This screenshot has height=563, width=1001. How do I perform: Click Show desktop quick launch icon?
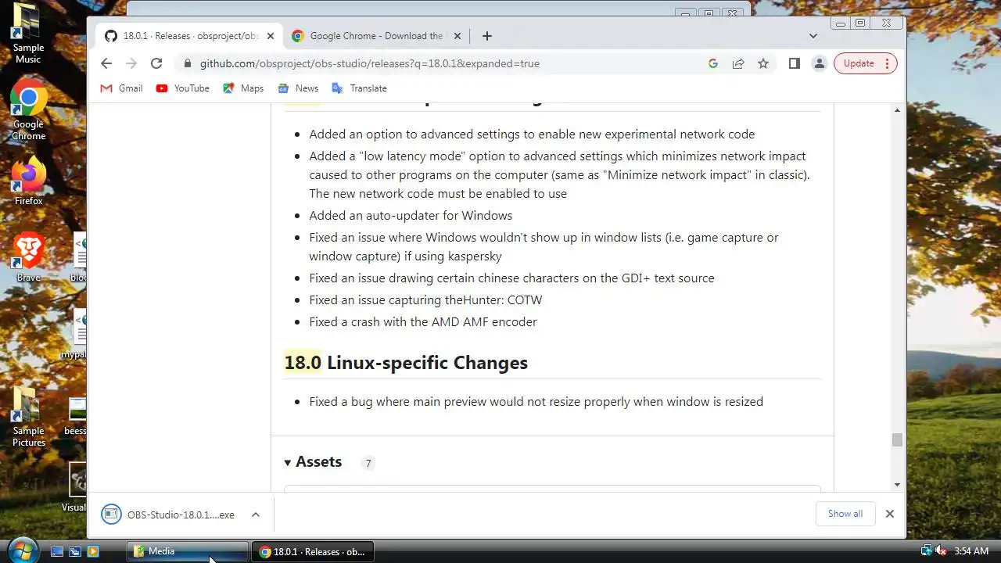click(57, 551)
